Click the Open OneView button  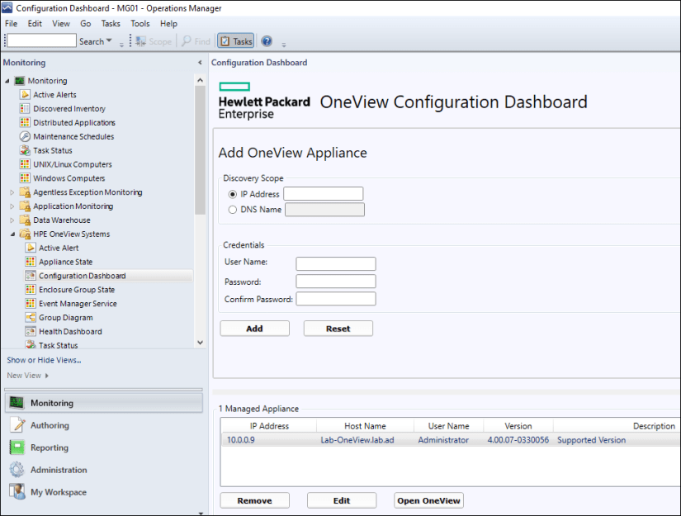tap(428, 500)
